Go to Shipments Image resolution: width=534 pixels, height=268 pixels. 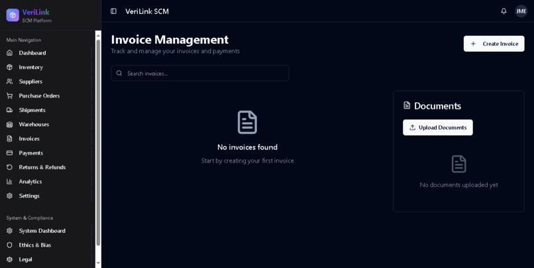46,110
